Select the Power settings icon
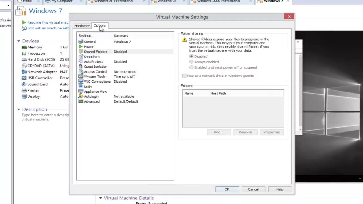The height and width of the screenshot is (204, 363). 81,46
